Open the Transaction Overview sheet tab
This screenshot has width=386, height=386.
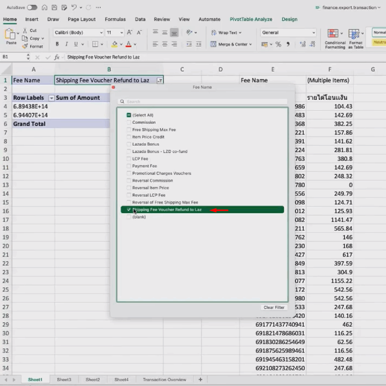164,380
